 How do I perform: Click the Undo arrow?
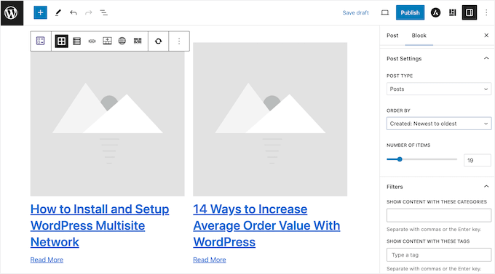point(74,12)
